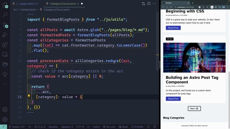230x129 pixels.
Task: Toggle the Spell checker in status bar
Action: coord(123,126)
